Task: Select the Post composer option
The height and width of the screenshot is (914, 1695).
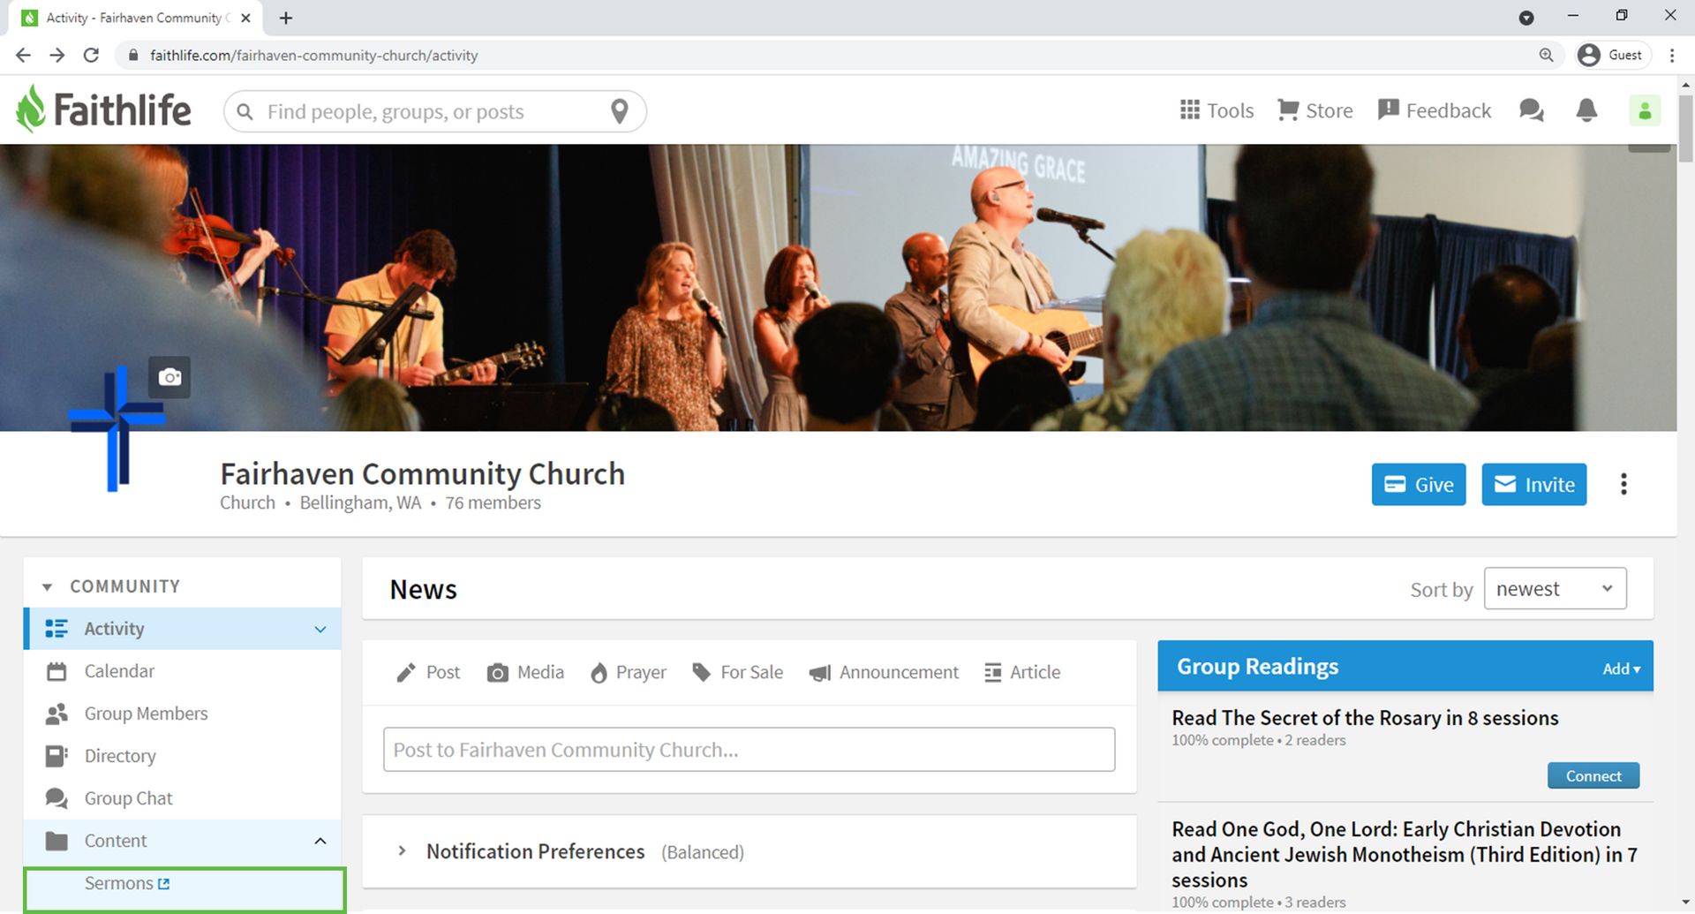Action: pos(428,672)
